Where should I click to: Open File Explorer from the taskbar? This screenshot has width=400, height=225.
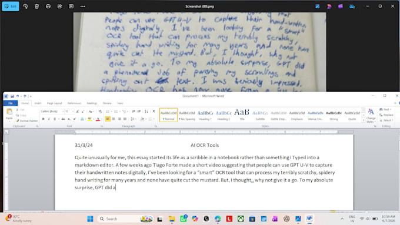coord(172,219)
